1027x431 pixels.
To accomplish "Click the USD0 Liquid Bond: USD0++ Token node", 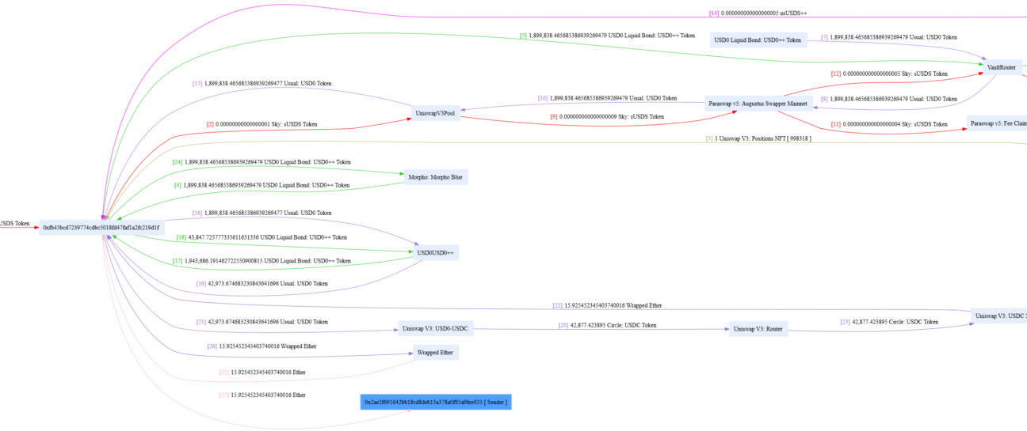I will [758, 40].
